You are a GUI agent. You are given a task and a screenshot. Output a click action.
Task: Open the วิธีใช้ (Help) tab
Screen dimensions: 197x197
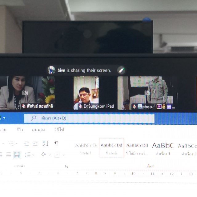[x=59, y=130]
